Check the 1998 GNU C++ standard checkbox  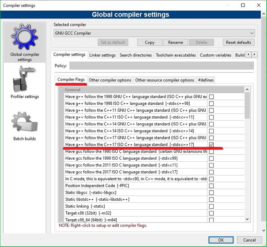[211, 97]
